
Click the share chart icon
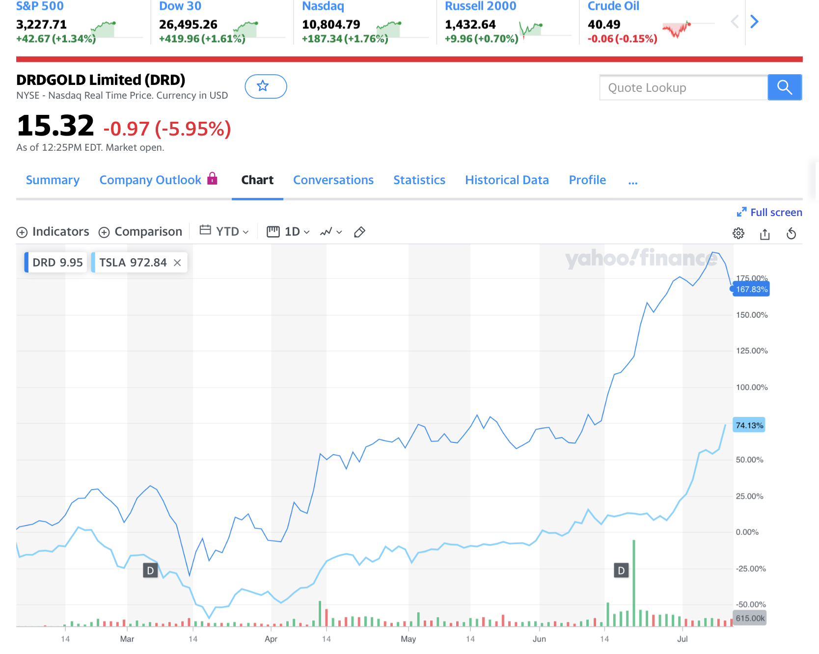point(764,234)
